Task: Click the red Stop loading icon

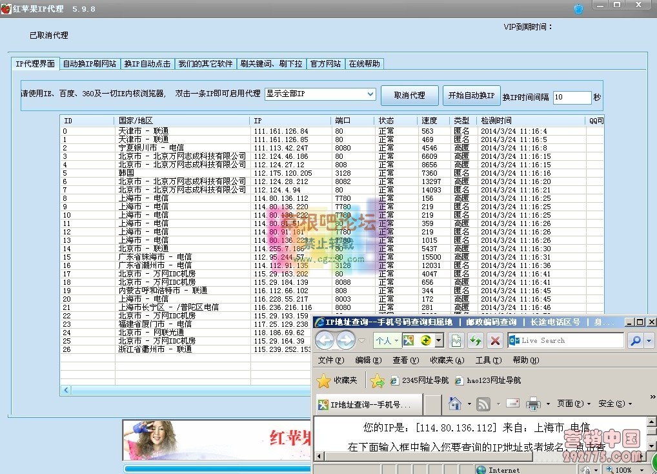Action: pos(494,340)
